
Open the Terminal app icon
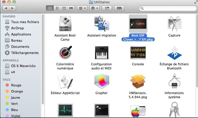click(102, 110)
